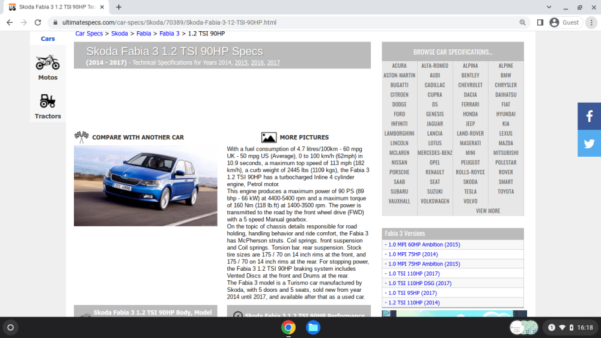The width and height of the screenshot is (601, 338).
Task: Toggle the browser side panel
Action: 540,23
